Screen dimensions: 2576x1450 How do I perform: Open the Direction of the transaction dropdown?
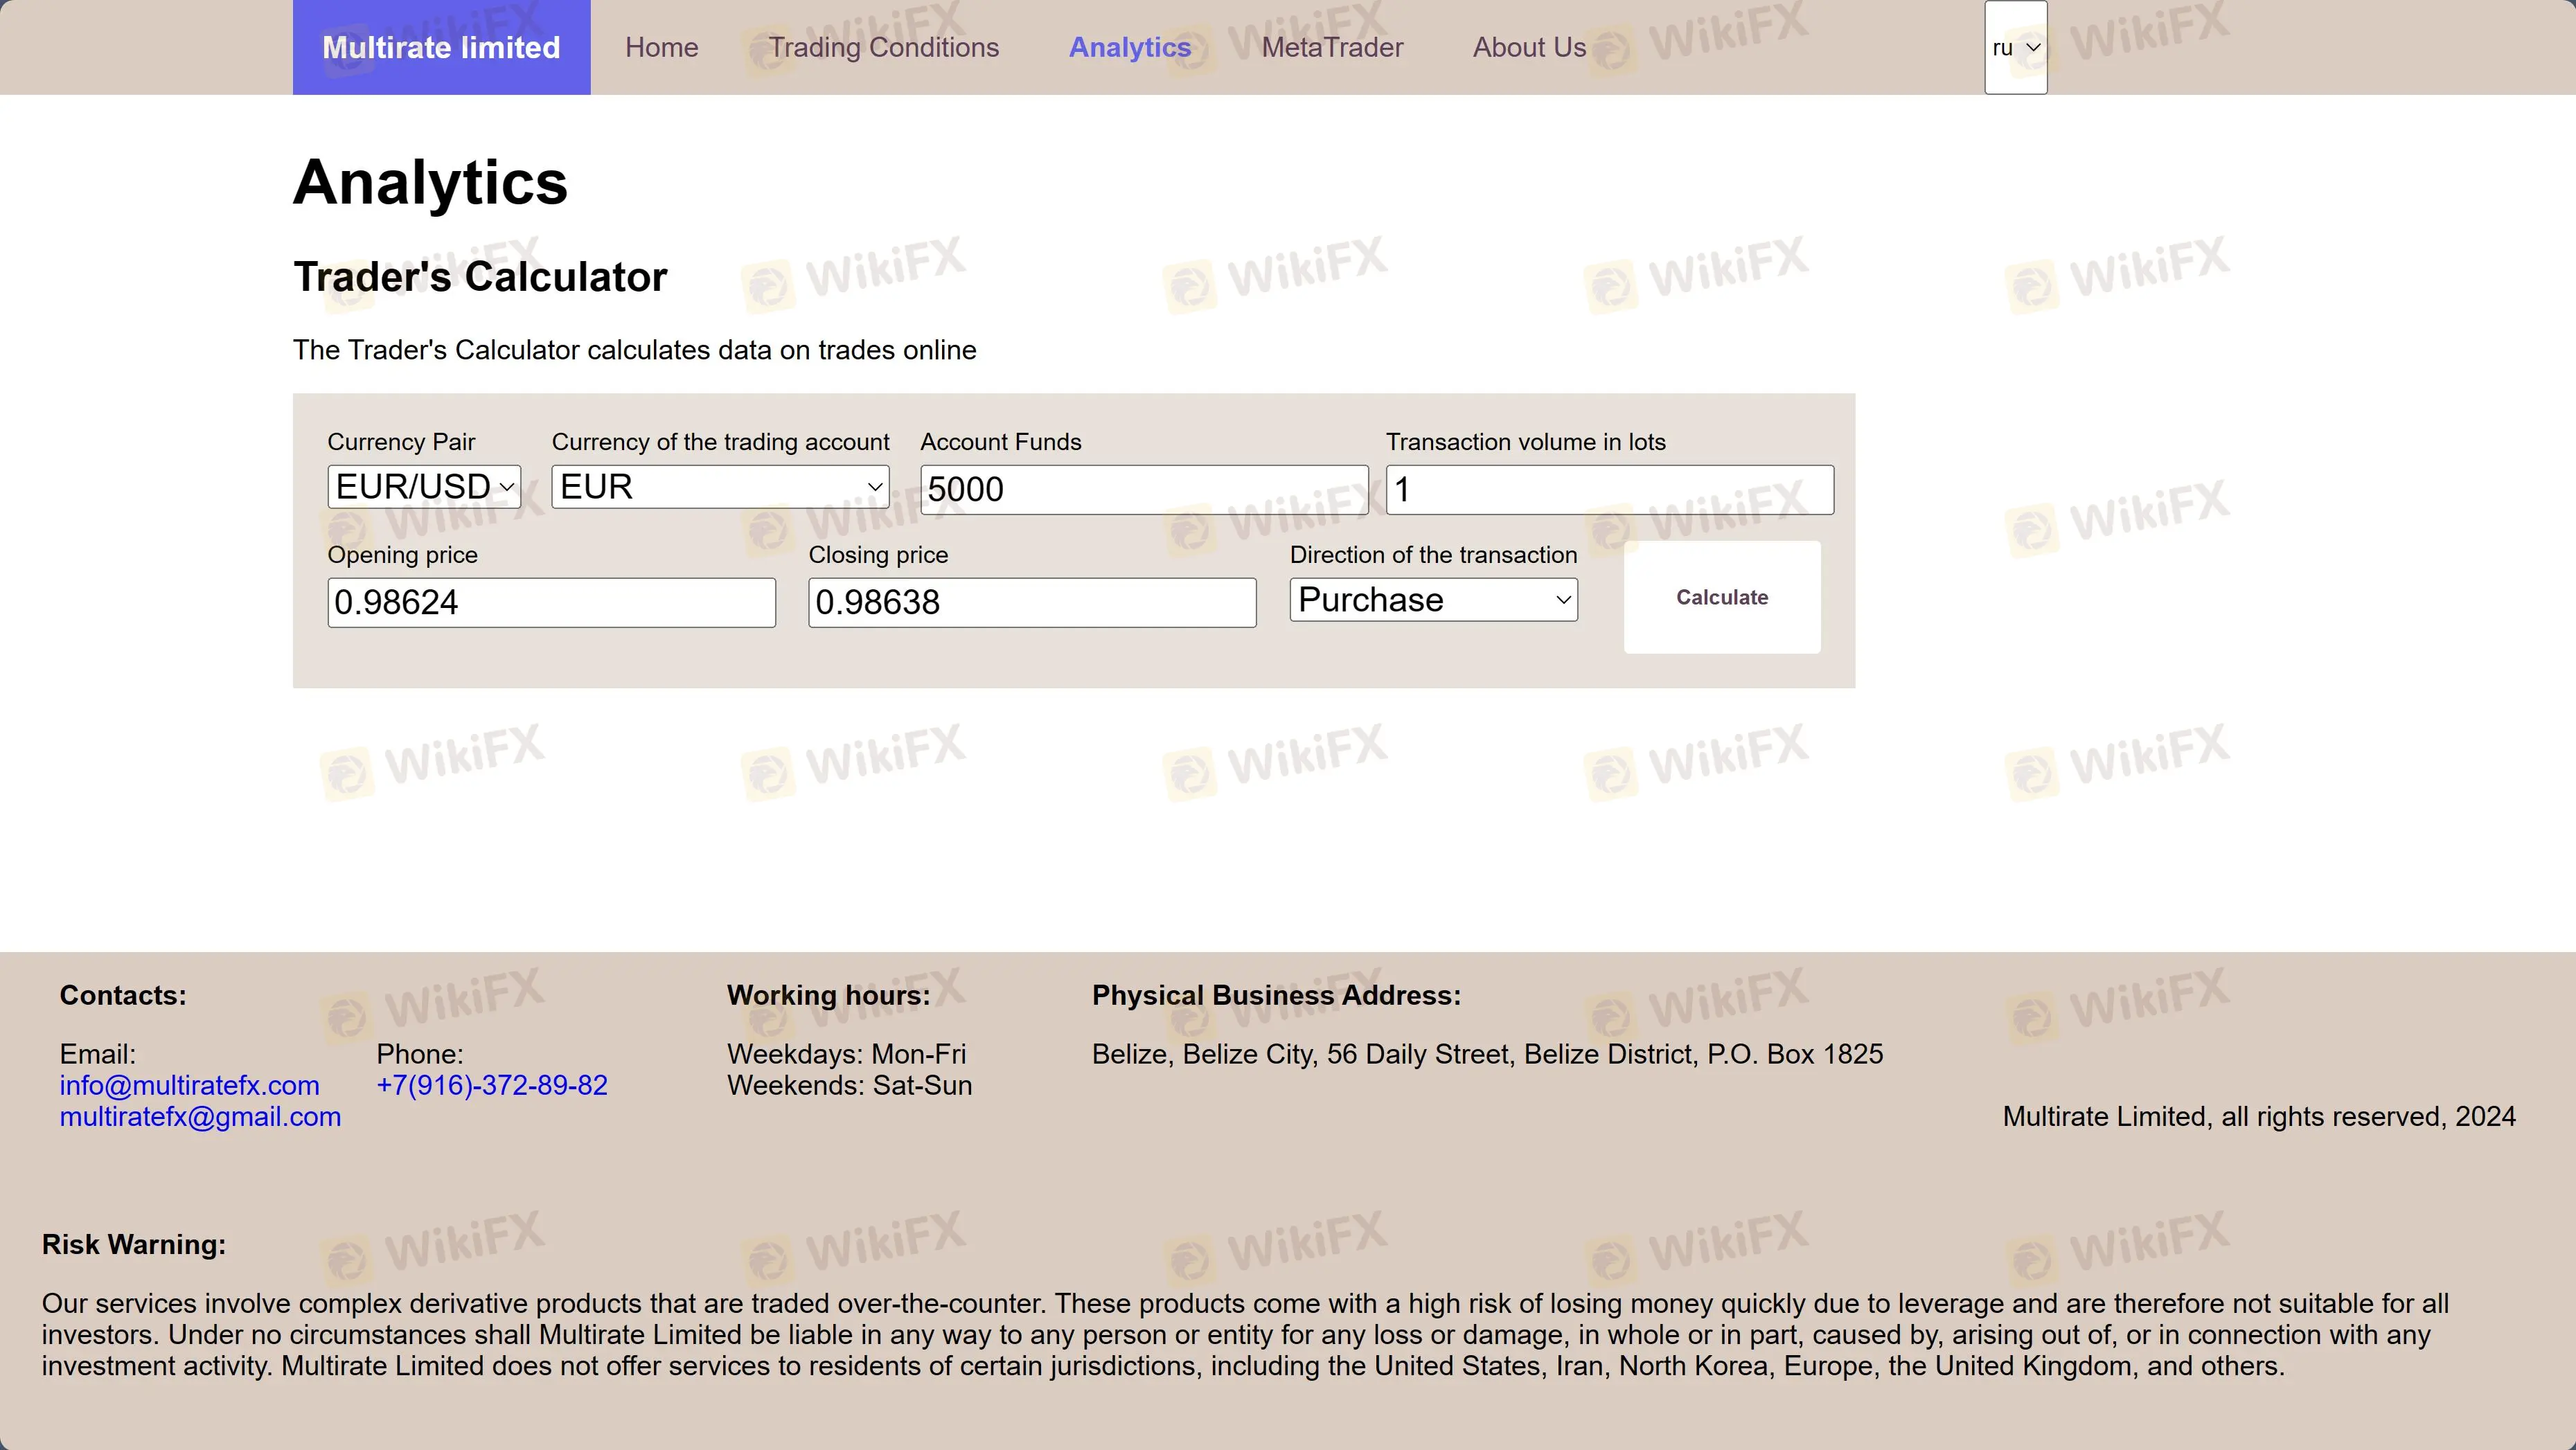point(1432,599)
